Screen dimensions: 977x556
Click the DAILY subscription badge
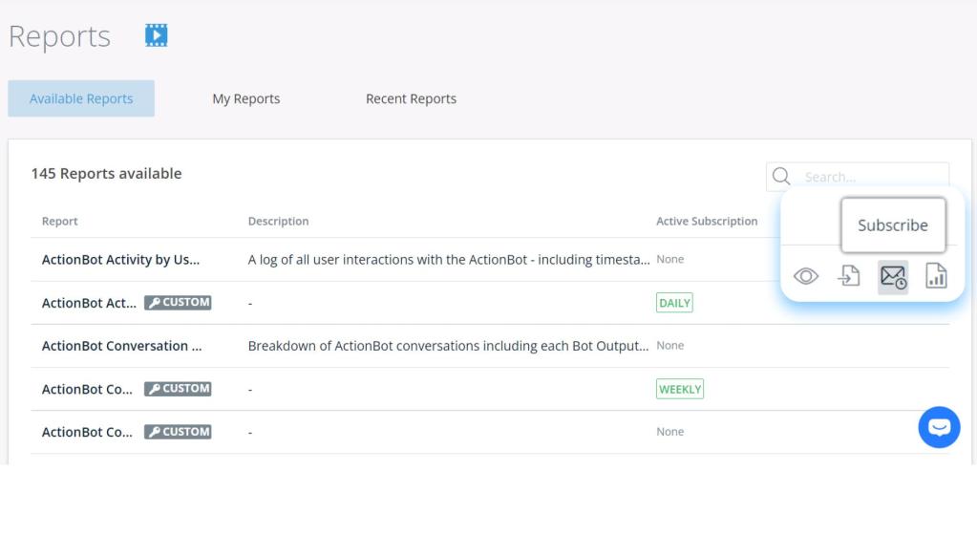point(674,303)
